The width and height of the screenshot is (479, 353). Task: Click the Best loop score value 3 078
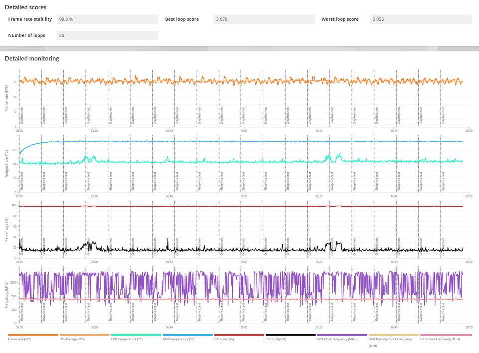[x=263, y=19]
